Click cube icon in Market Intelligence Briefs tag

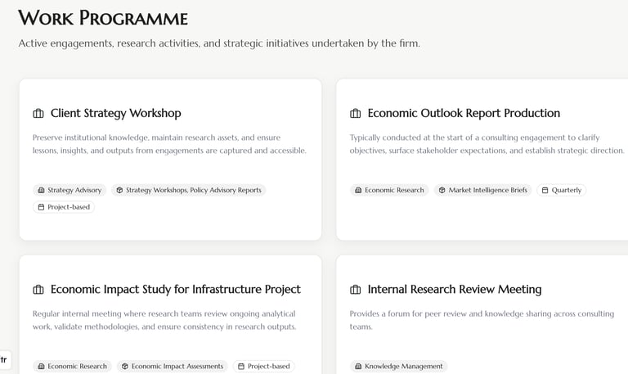point(442,190)
